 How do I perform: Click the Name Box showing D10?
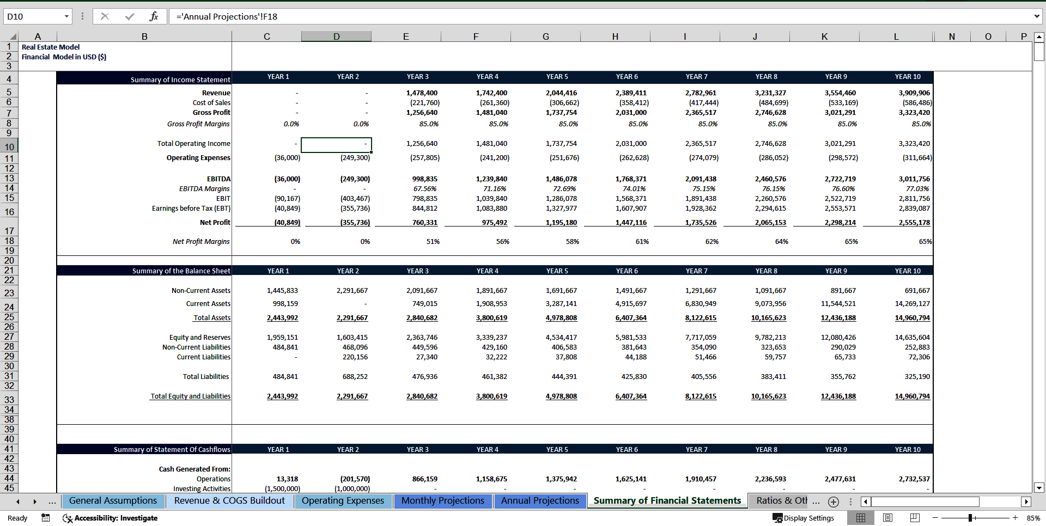[33, 16]
